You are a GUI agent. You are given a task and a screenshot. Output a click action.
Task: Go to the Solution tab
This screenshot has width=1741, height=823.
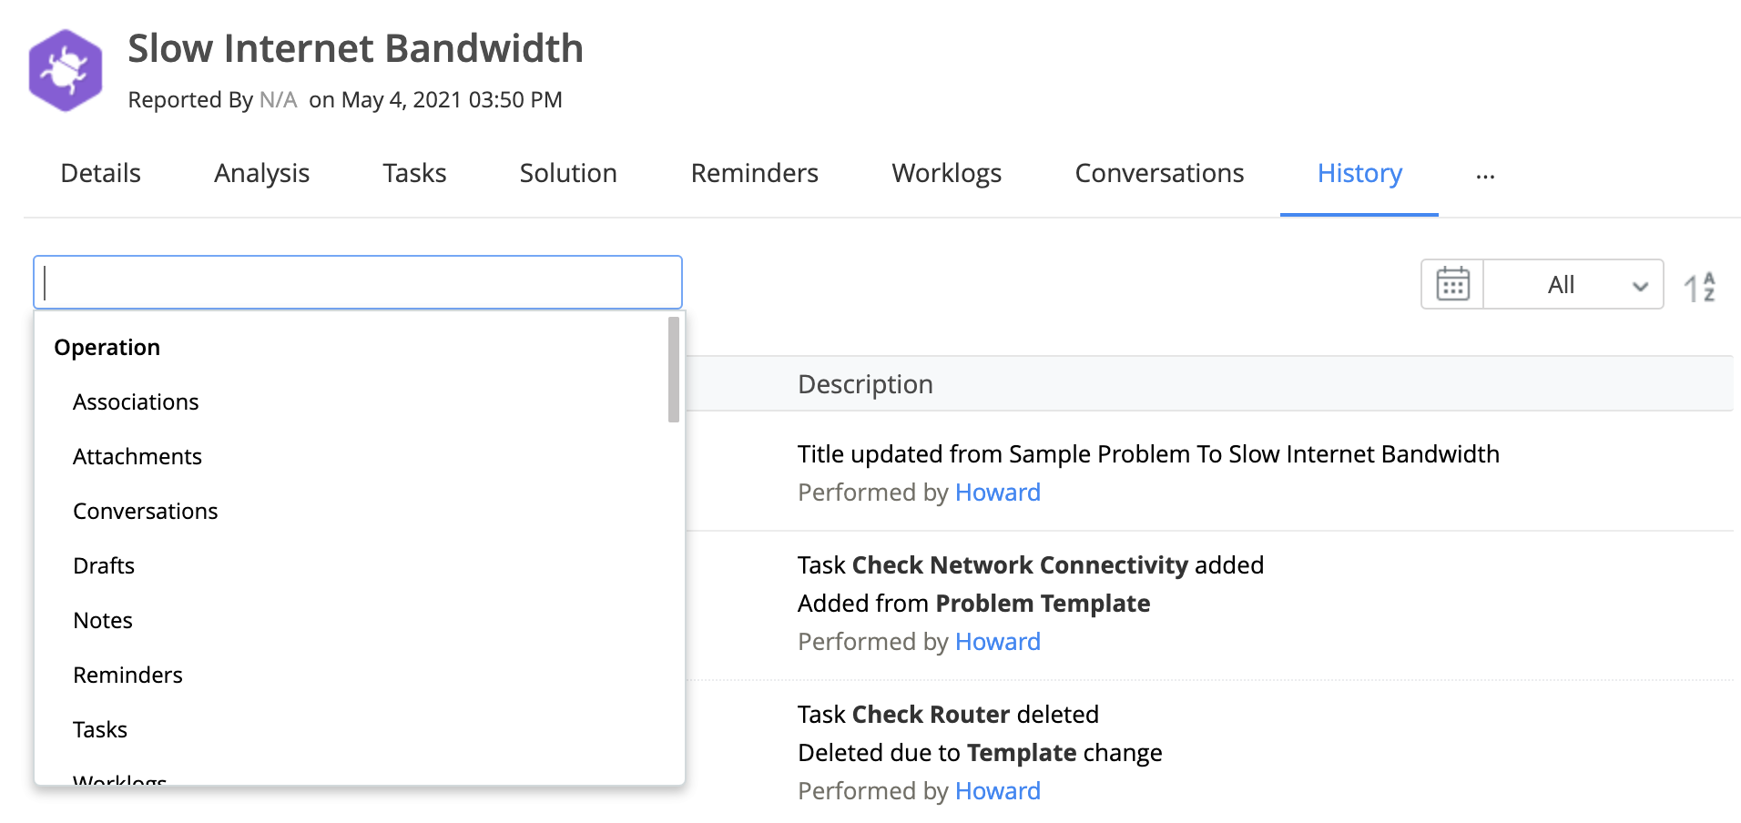[568, 173]
